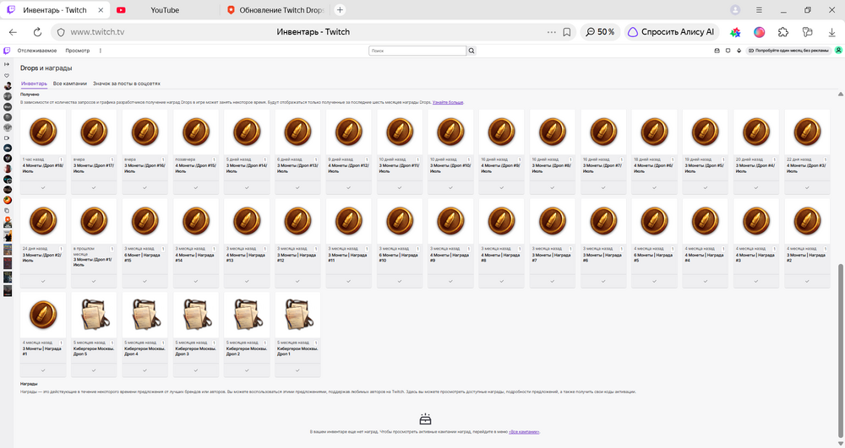This screenshot has height=448, width=845.
Task: Click '6 Монеты | Награда #10' title
Action: tap(398, 257)
